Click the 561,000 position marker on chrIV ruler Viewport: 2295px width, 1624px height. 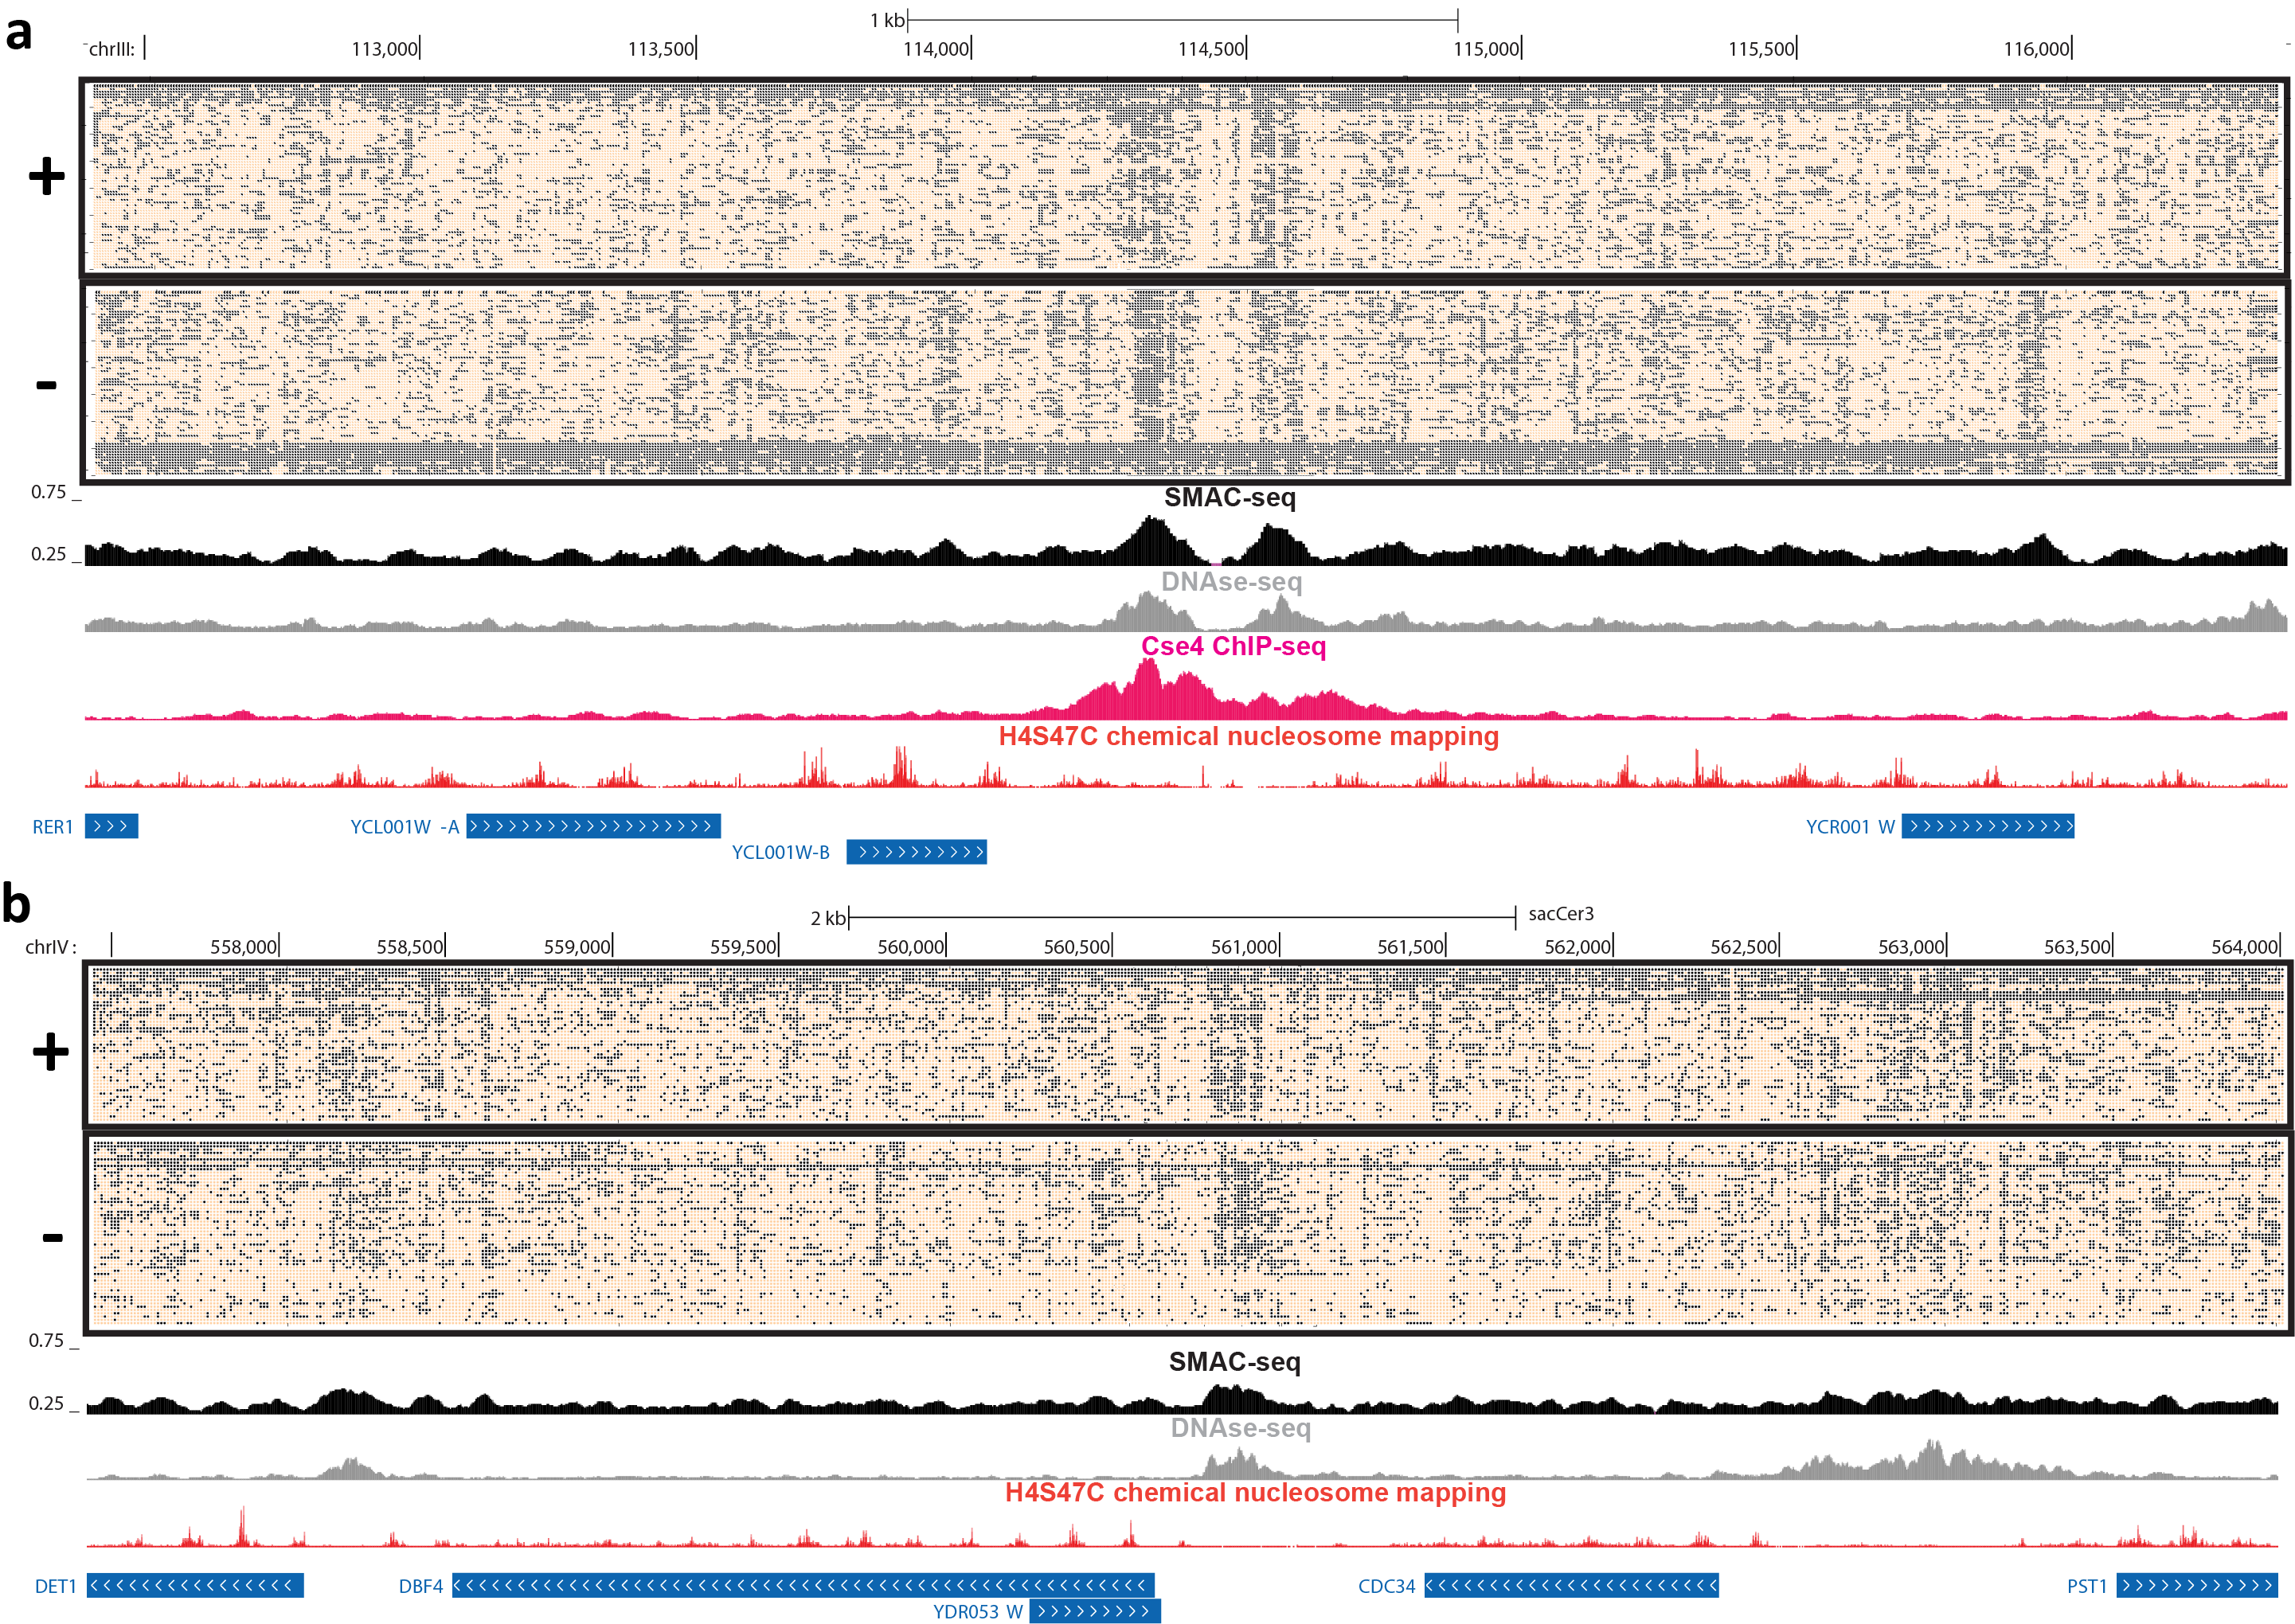tap(1244, 947)
